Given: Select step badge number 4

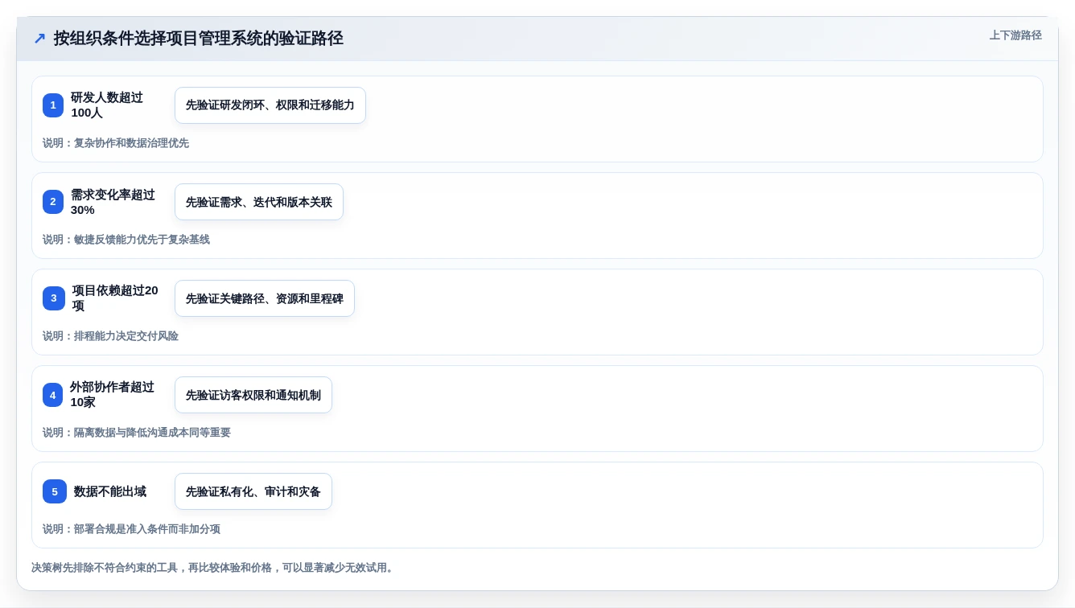Looking at the screenshot, I should click(52, 395).
